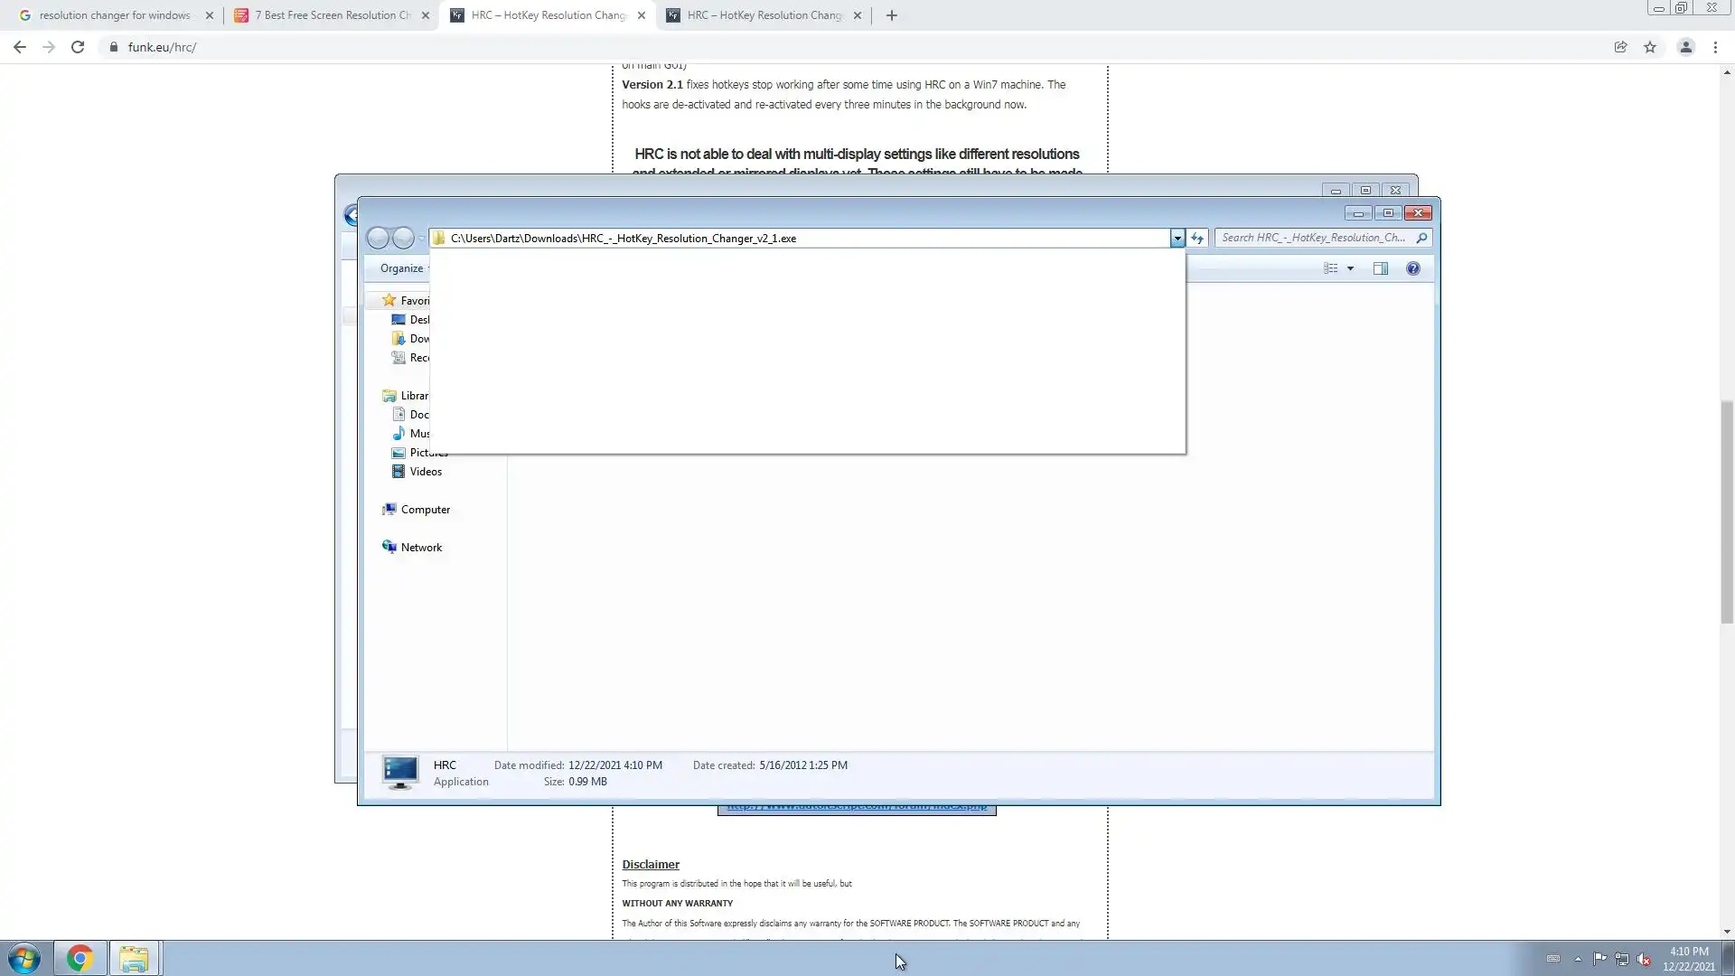Open Network in the navigation pane
1735x976 pixels.
pos(421,548)
